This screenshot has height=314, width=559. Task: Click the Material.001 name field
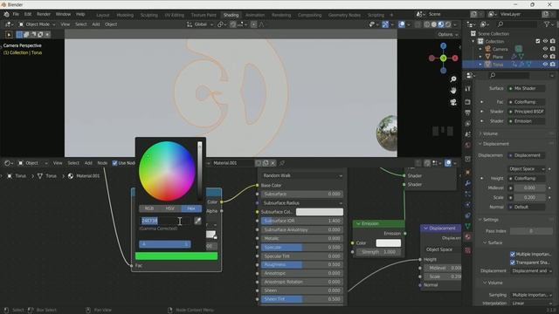click(x=233, y=163)
